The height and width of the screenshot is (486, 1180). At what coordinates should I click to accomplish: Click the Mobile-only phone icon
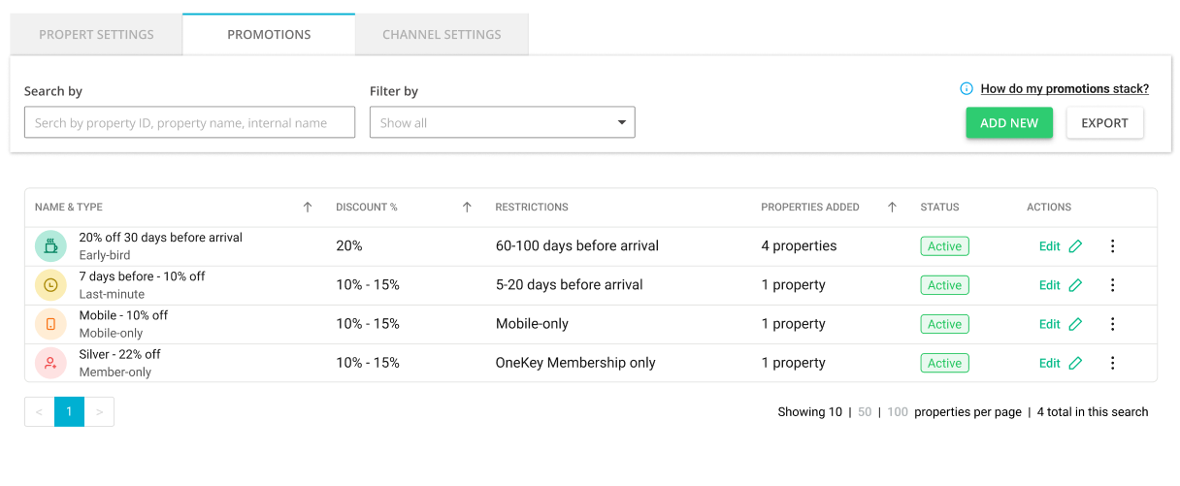[50, 324]
